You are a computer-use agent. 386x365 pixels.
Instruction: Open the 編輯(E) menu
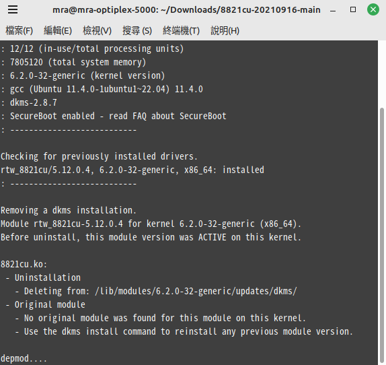[x=58, y=31]
